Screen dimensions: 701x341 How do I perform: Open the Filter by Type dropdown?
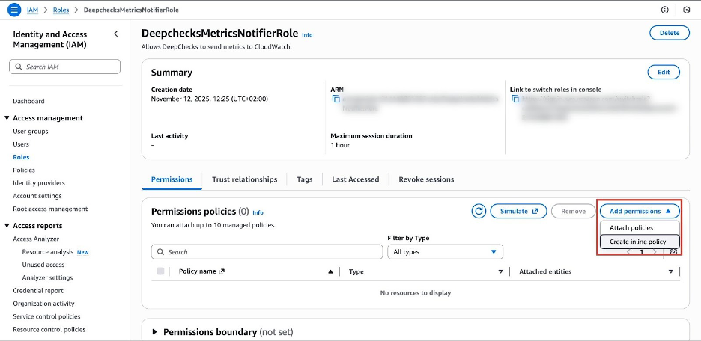(445, 252)
